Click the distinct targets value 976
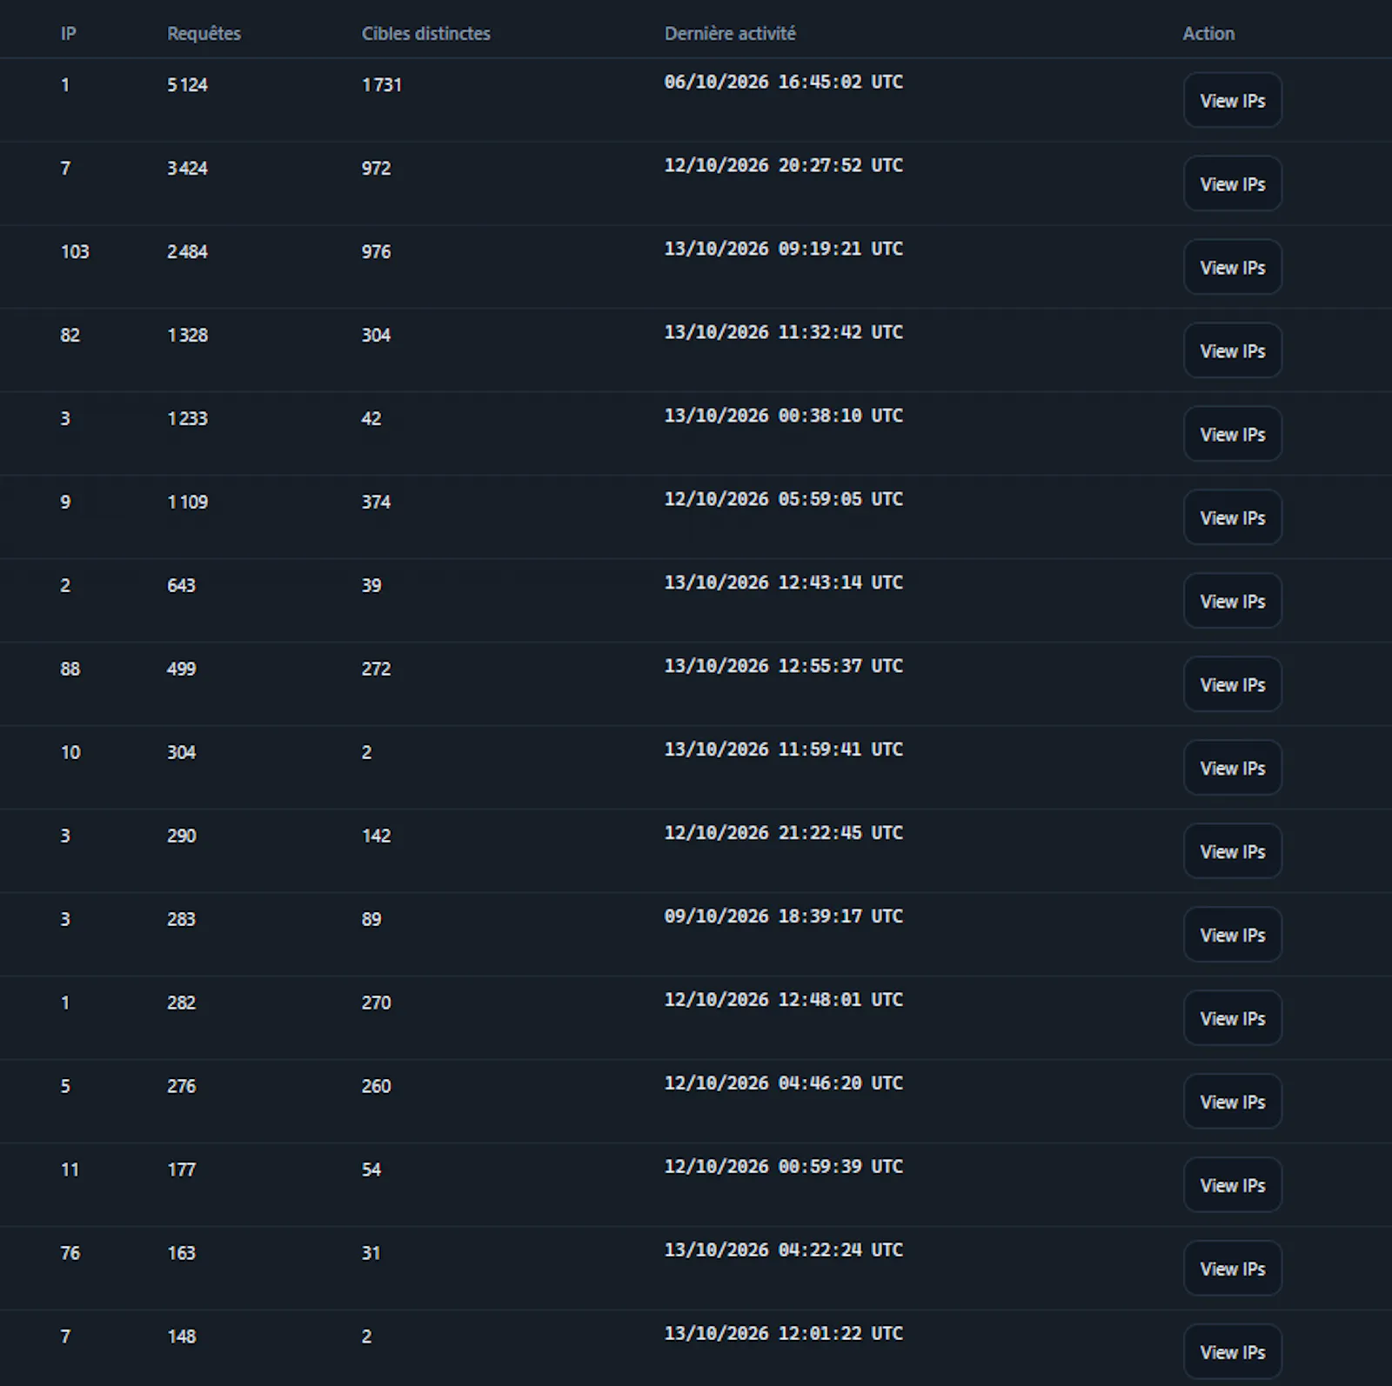 pyautogui.click(x=376, y=252)
